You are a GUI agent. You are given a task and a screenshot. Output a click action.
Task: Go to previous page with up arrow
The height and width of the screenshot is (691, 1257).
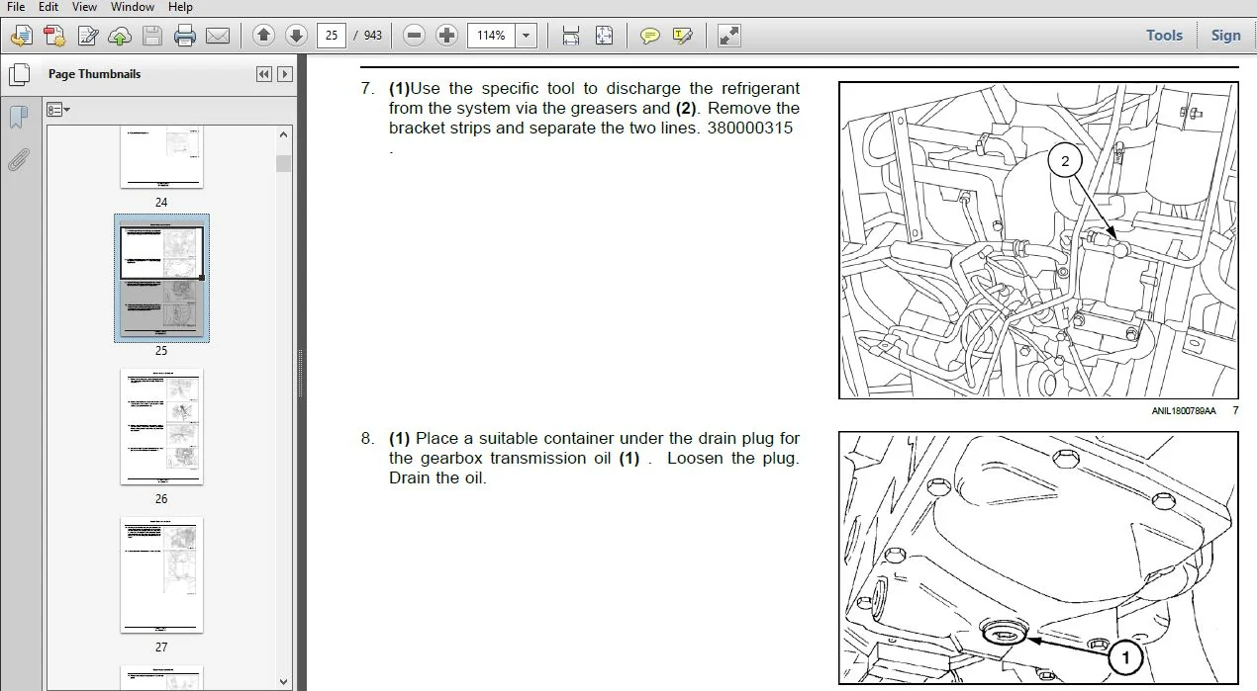click(x=263, y=36)
